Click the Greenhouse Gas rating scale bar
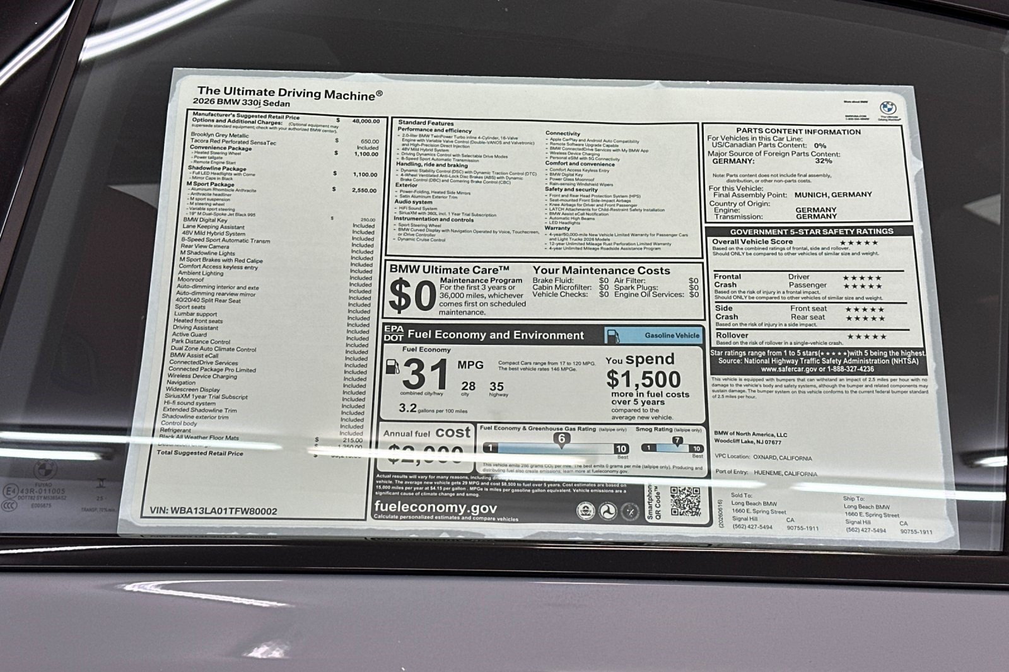This screenshot has width=1009, height=672. click(556, 448)
